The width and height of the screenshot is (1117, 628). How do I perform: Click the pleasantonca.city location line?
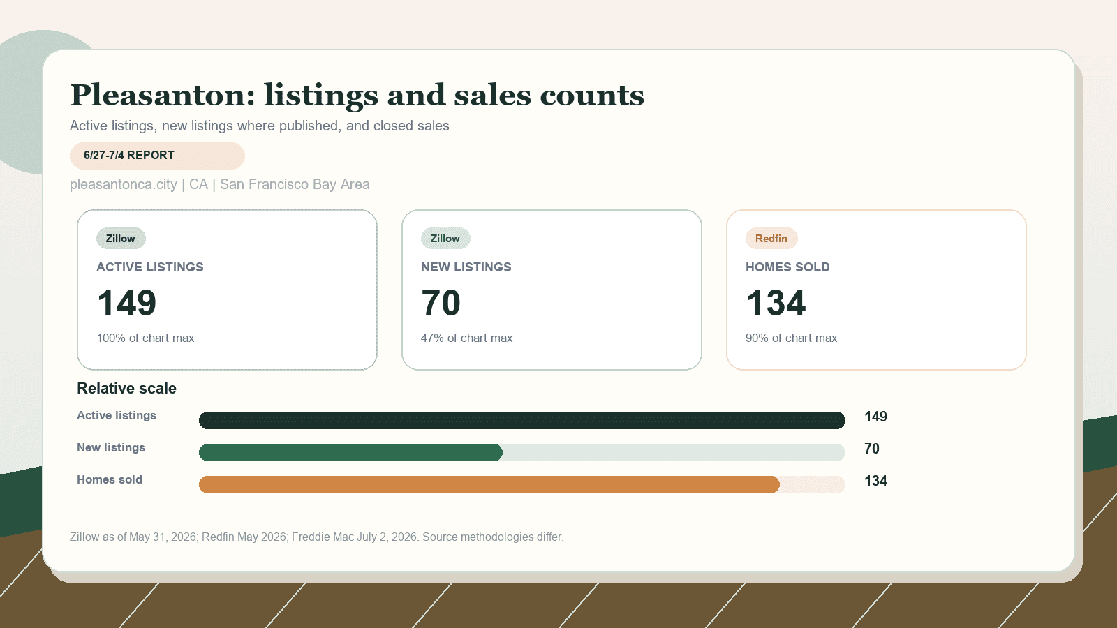point(220,184)
